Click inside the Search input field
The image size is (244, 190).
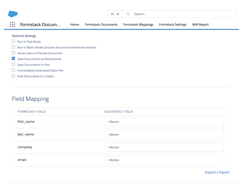(183, 14)
